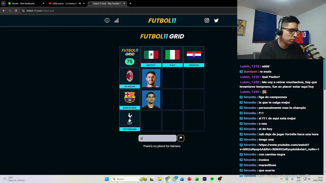Open the Twitter bird icon
326x183 pixels.
[216, 20]
